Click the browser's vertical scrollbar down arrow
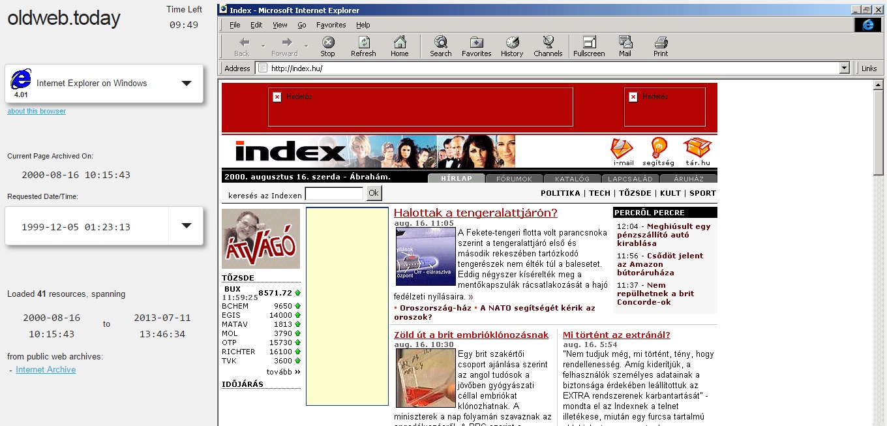This screenshot has height=426, width=887. point(880,421)
